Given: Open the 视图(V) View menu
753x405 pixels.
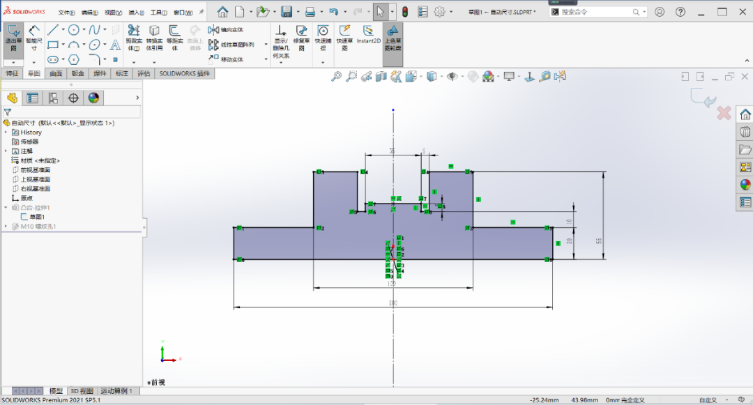Looking at the screenshot, I should pos(113,13).
